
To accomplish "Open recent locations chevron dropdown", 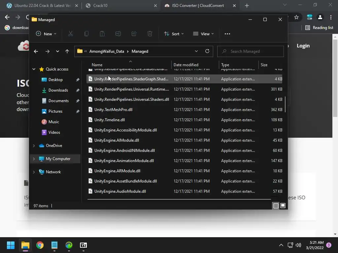I will [x=57, y=51].
